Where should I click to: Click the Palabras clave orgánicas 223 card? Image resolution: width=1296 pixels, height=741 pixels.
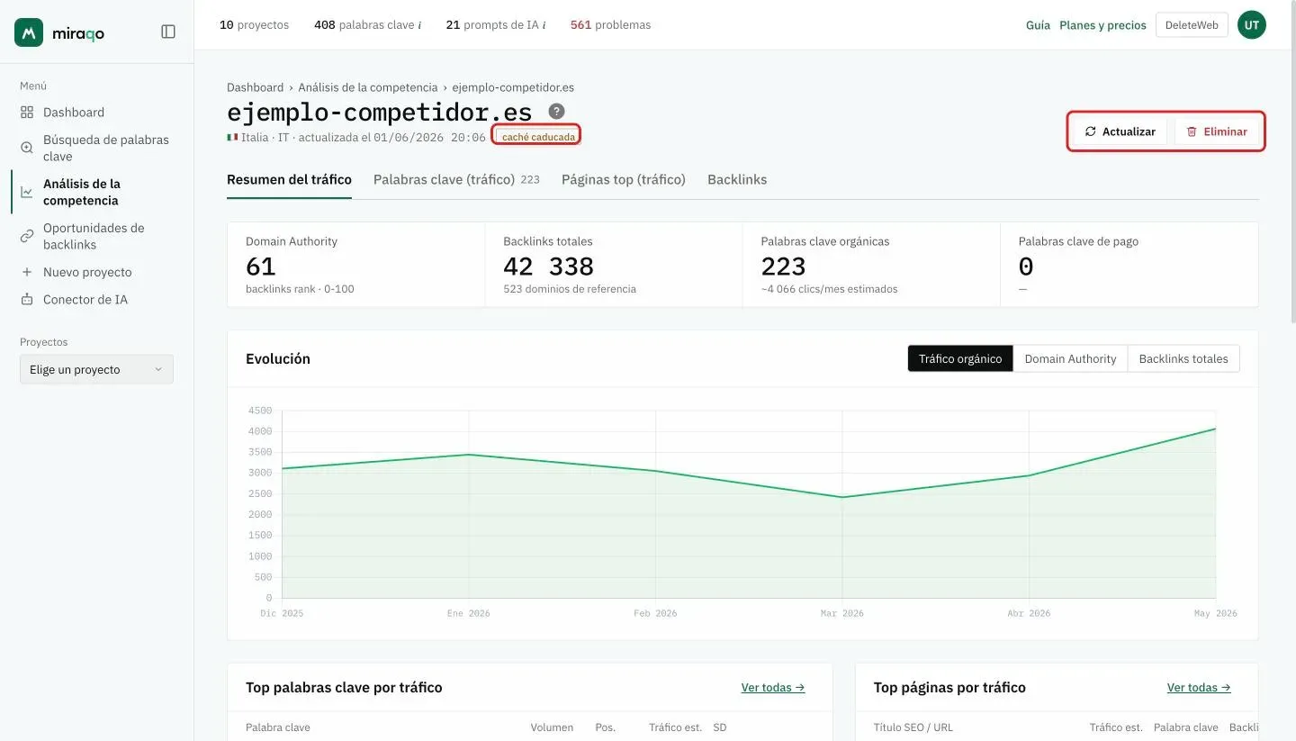[871, 265]
